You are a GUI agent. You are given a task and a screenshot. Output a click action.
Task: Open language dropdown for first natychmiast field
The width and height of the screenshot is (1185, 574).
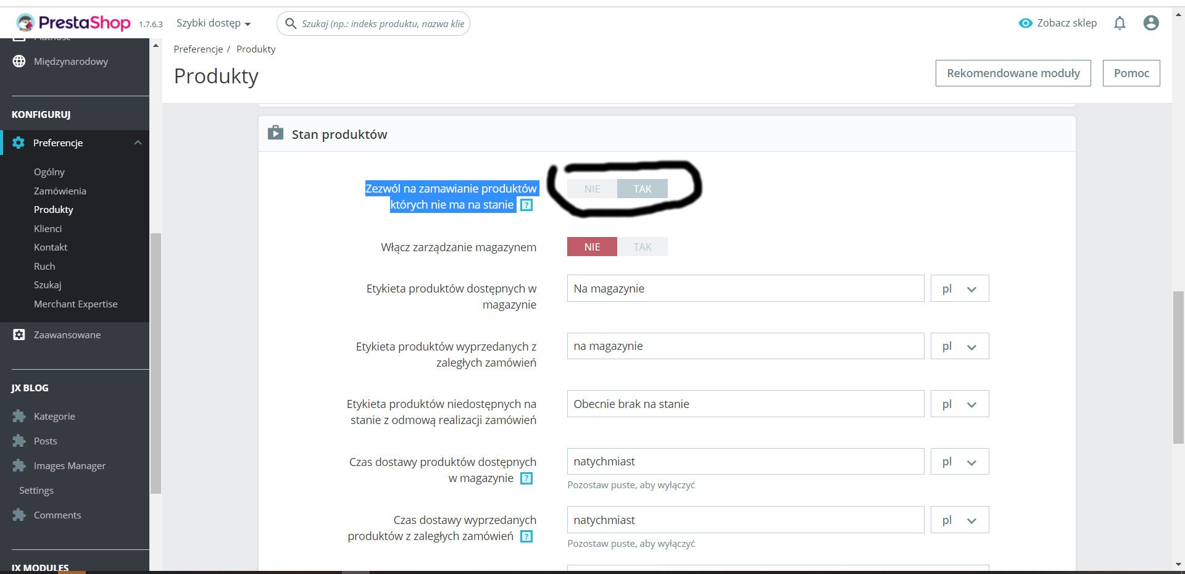point(960,462)
